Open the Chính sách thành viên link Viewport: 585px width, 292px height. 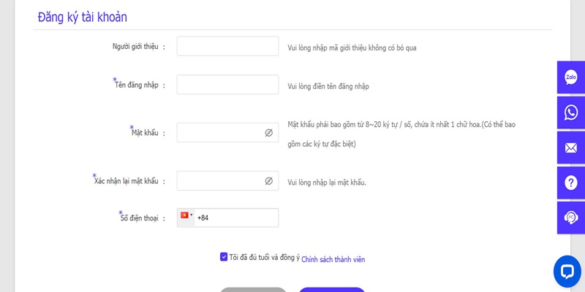[333, 260]
